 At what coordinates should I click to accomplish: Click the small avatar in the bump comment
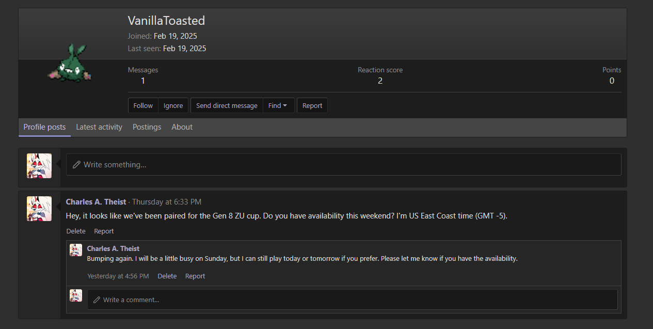(76, 250)
